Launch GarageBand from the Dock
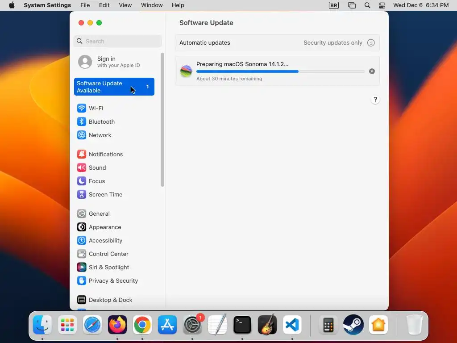Screen dimensions: 457x343 click(267, 325)
